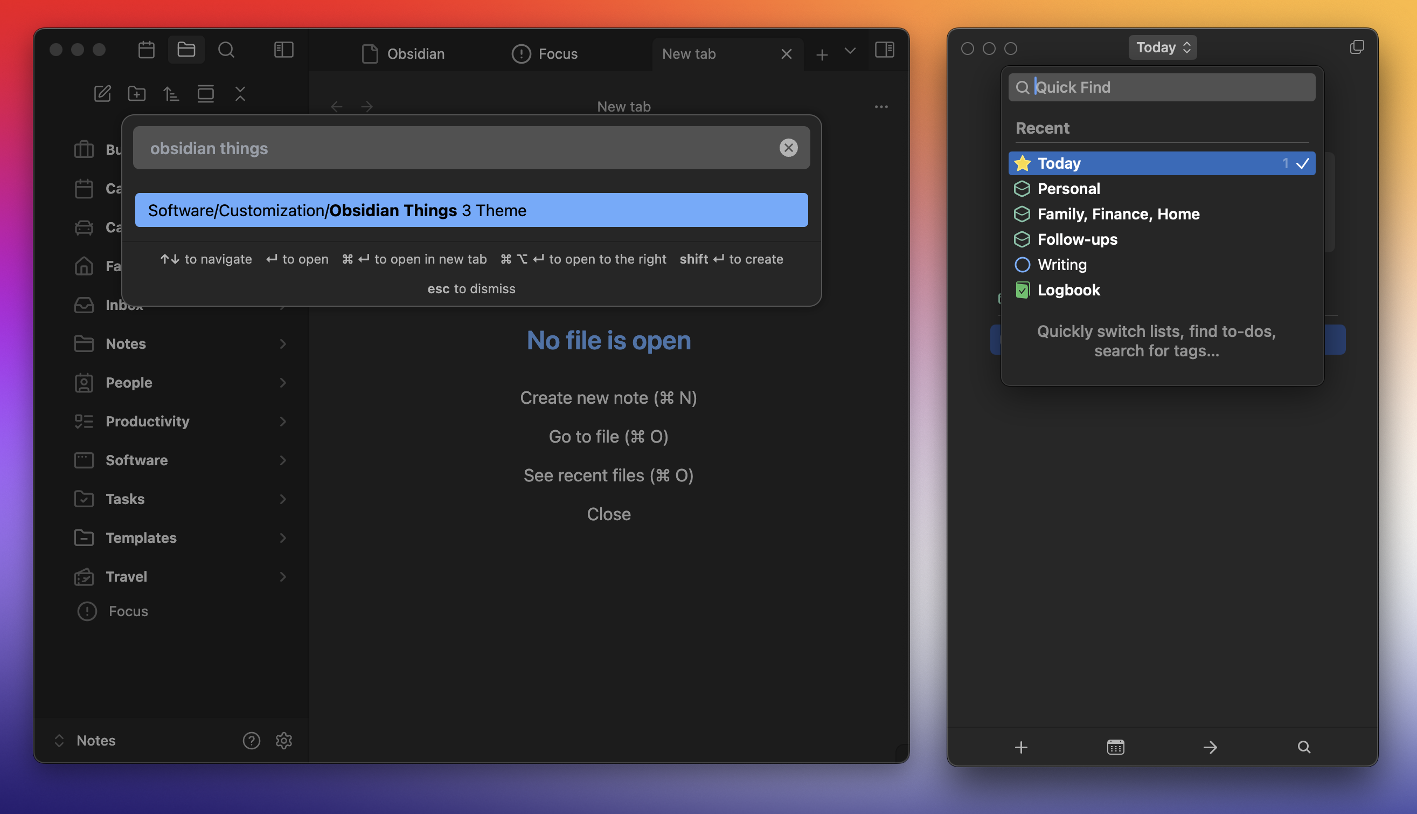Select the Writing project
Image resolution: width=1417 pixels, height=814 pixels.
[x=1162, y=265]
